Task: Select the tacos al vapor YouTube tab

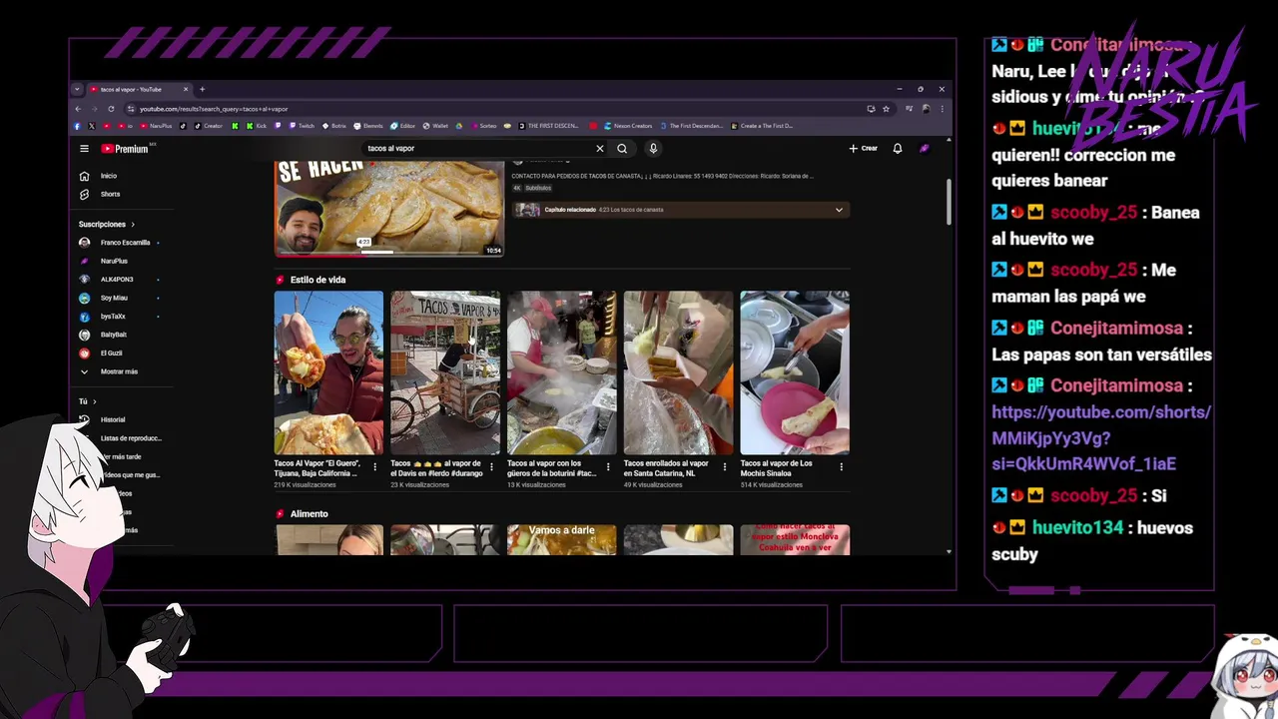Action: [x=138, y=89]
